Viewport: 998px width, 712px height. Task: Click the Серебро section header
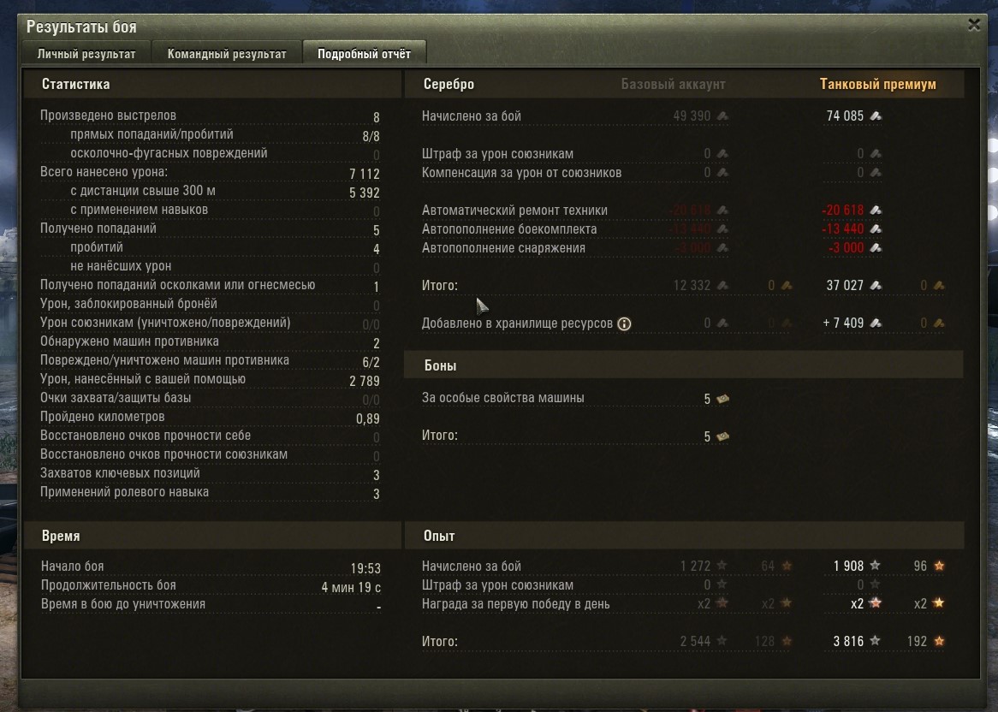click(449, 84)
